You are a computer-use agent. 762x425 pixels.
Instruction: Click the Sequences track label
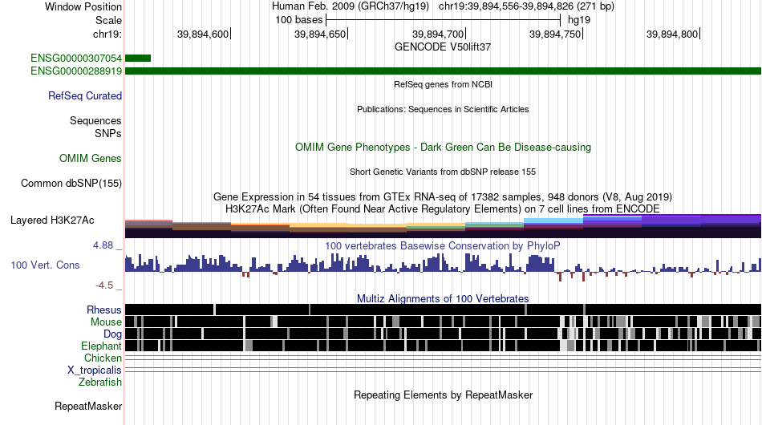tap(95, 120)
